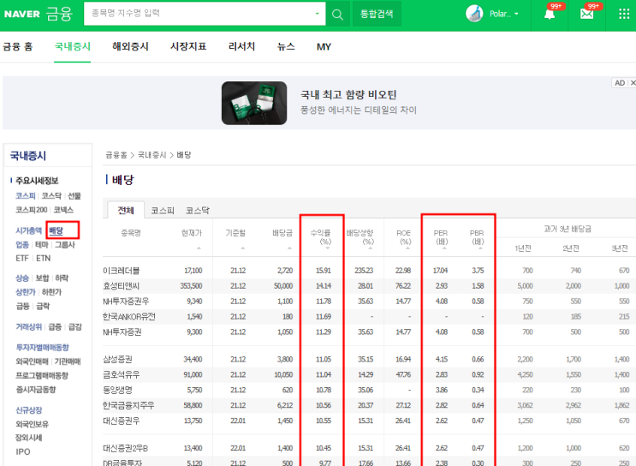Select the 코스닥 tab in dividend table
Viewport: 636px width, 466px height.
coord(198,211)
